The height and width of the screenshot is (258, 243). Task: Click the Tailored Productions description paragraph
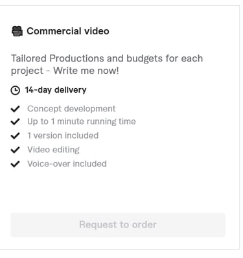107,65
